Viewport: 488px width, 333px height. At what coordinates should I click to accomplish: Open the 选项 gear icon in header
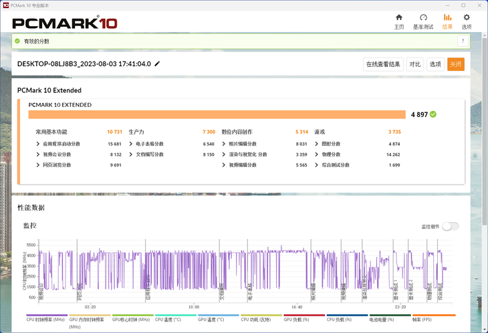click(x=466, y=22)
